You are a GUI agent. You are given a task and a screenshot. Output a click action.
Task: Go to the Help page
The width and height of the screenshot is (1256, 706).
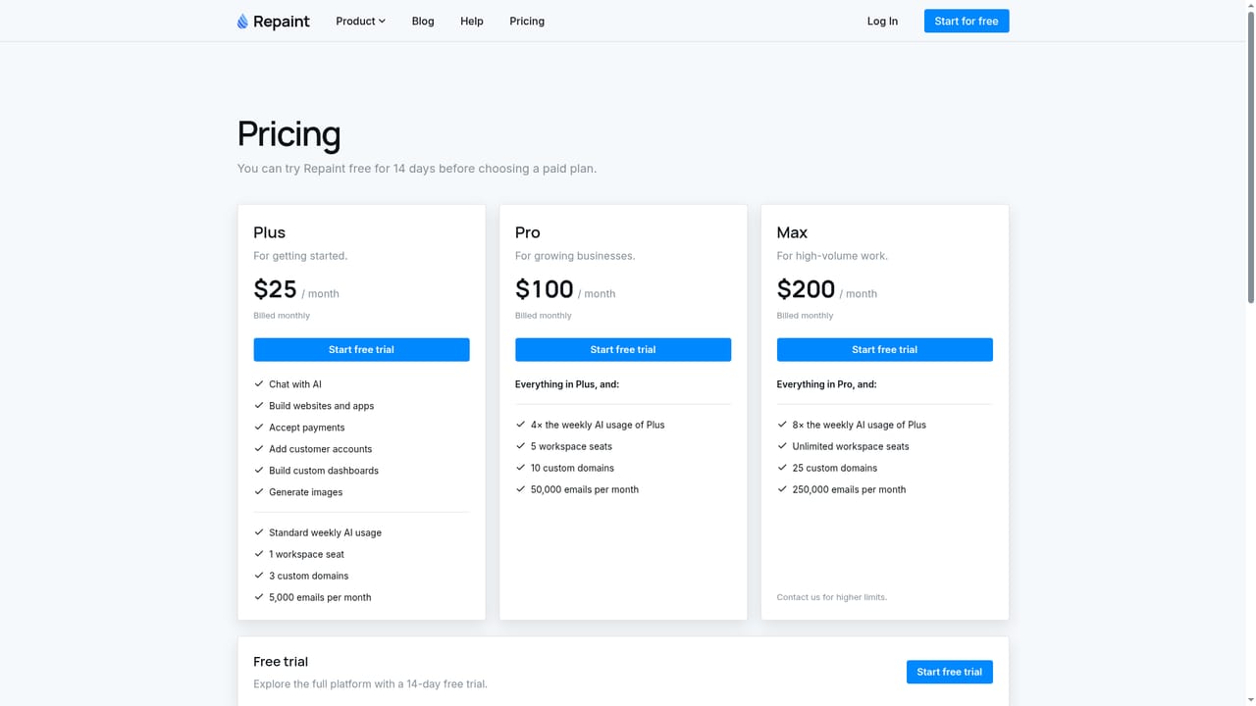pos(472,21)
